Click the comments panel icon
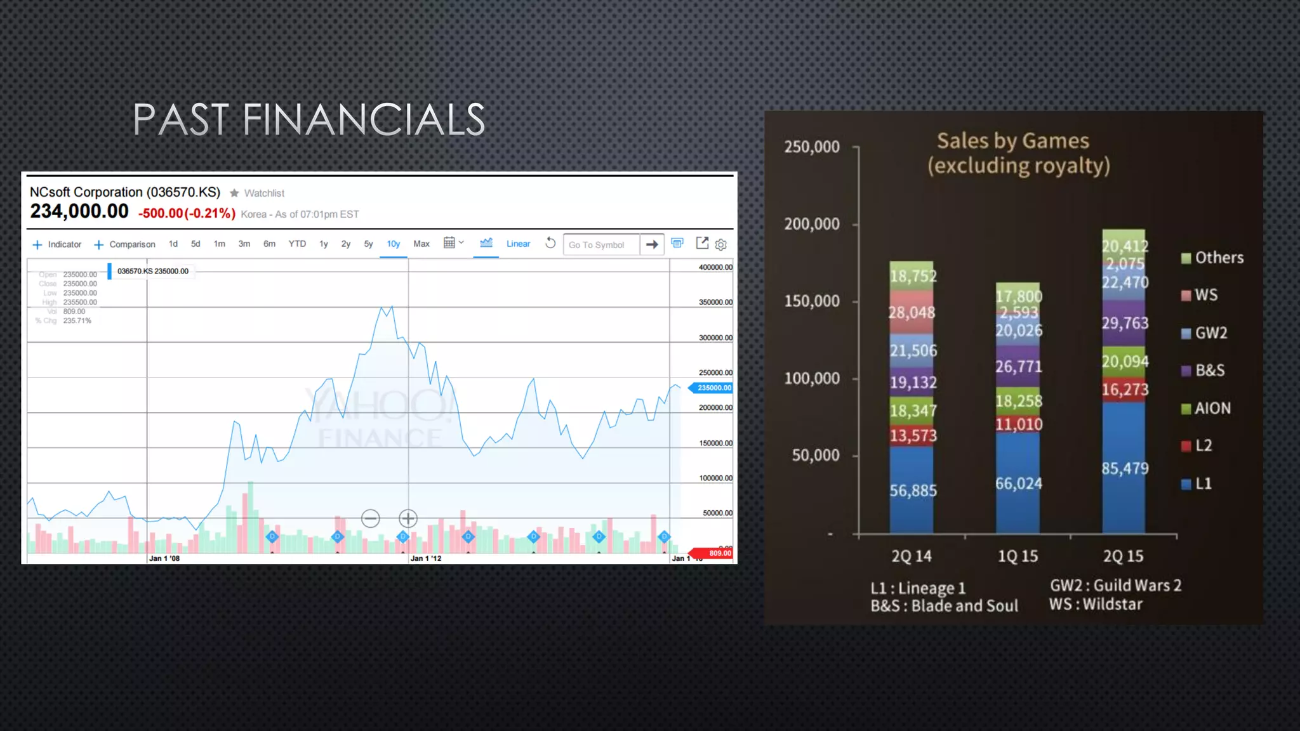This screenshot has height=731, width=1300. 677,243
